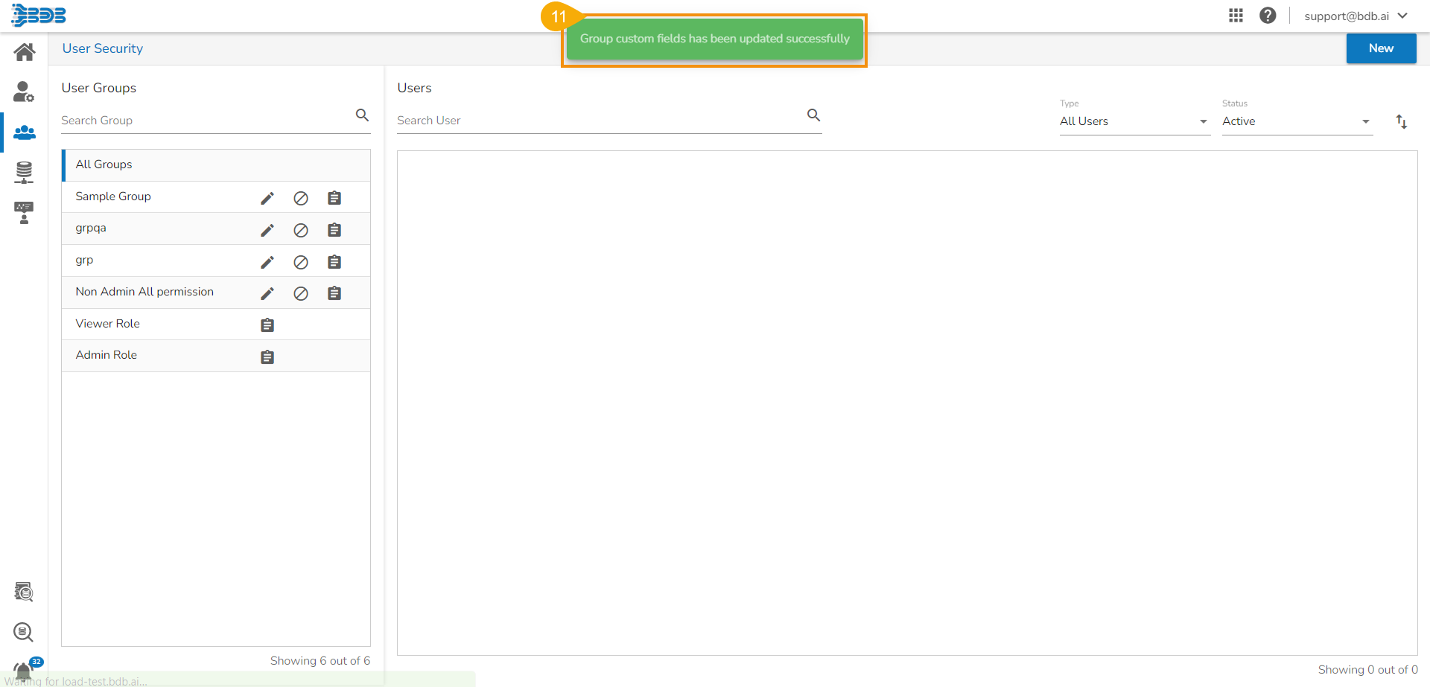The width and height of the screenshot is (1430, 687).
Task: Open the user settings sidebar icon
Action: pos(24,92)
